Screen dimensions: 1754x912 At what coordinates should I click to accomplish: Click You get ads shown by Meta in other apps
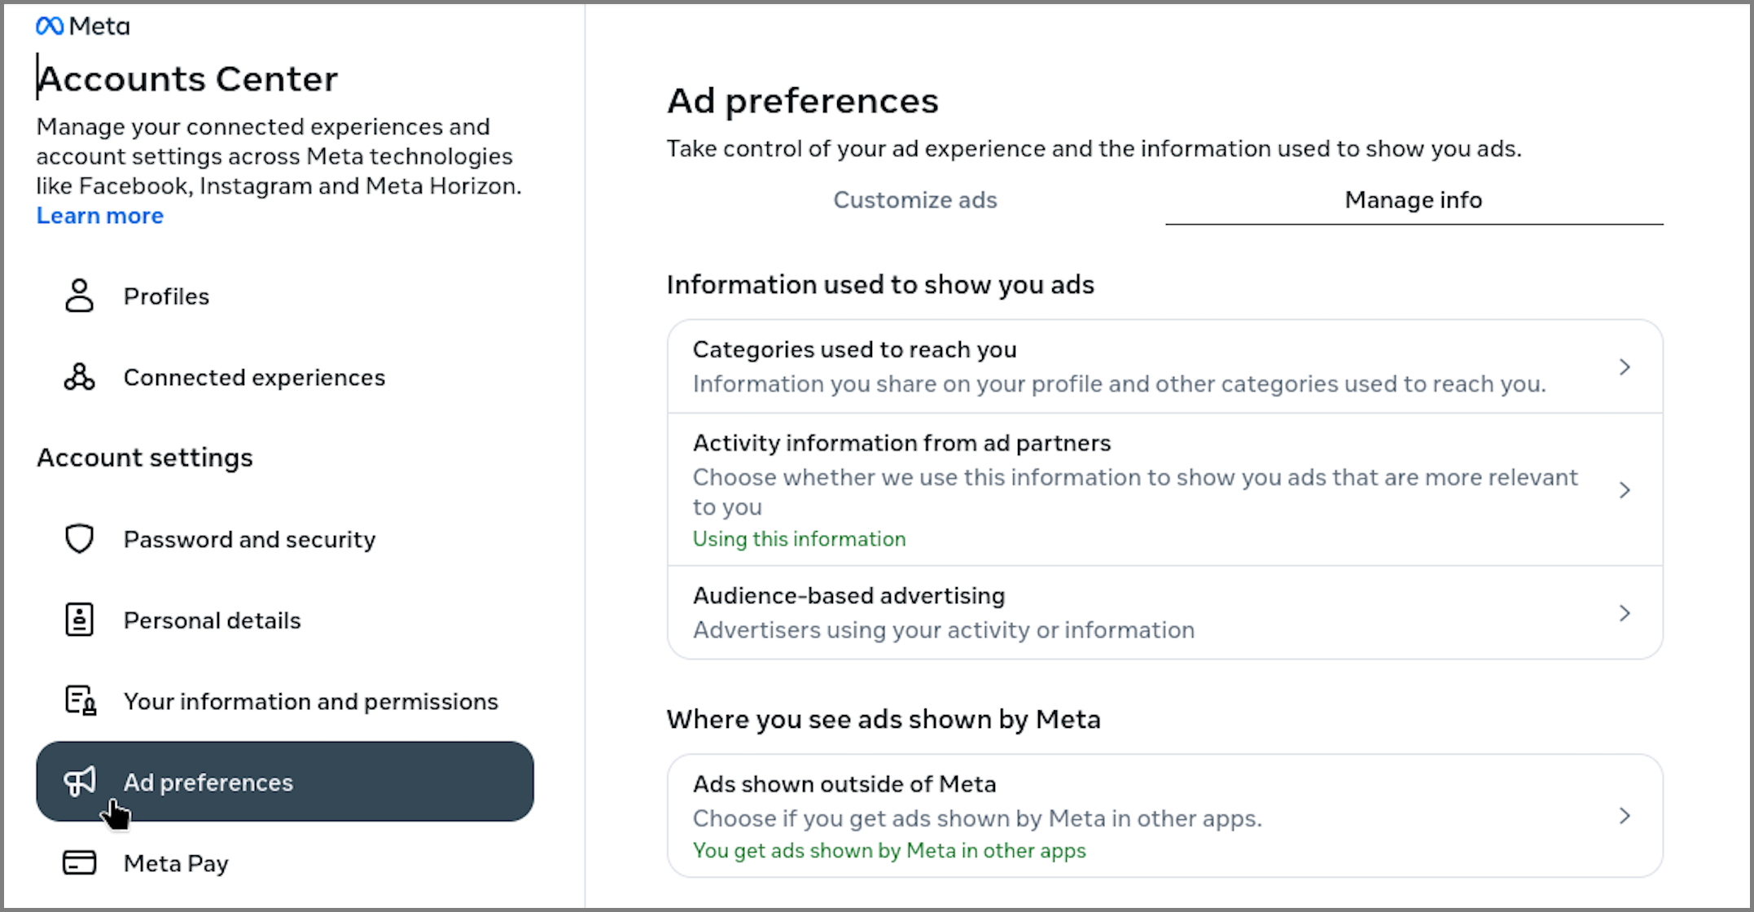889,850
